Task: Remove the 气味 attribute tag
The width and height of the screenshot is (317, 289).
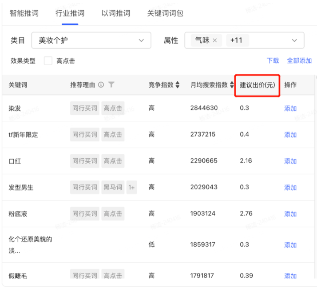Action: (x=215, y=40)
